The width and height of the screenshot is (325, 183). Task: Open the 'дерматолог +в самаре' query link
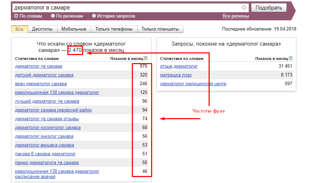point(39,66)
